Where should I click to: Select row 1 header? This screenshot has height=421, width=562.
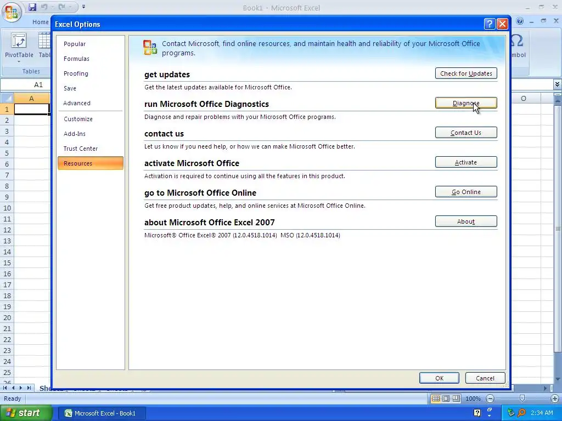(7, 109)
